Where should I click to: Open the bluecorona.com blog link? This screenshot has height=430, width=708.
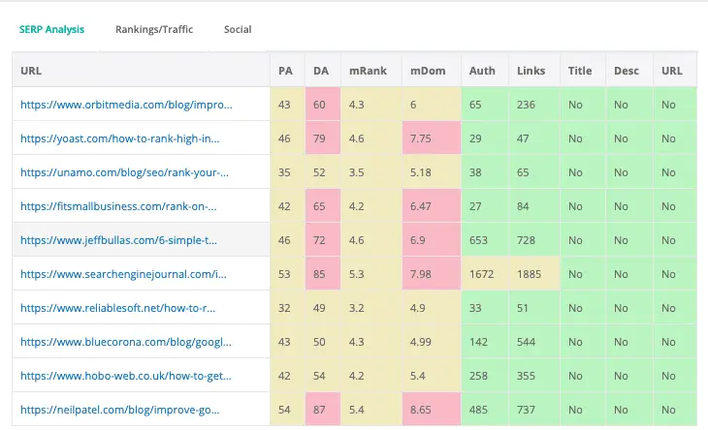pyautogui.click(x=126, y=342)
